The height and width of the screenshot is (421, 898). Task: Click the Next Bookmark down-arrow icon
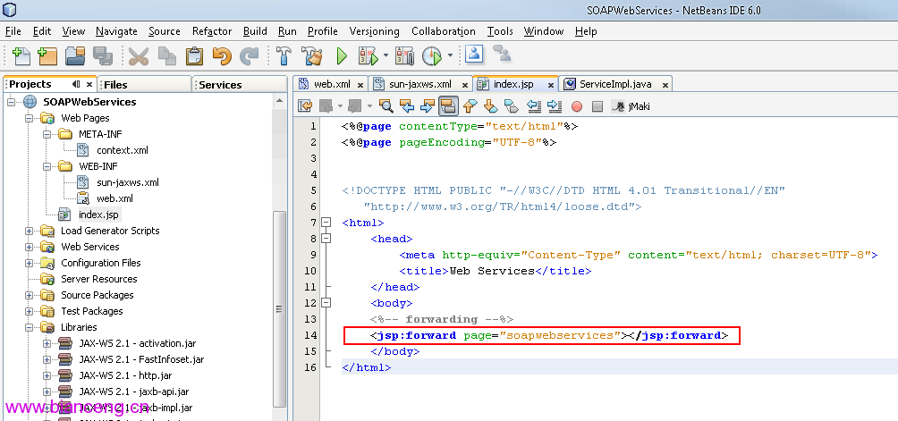click(x=490, y=105)
